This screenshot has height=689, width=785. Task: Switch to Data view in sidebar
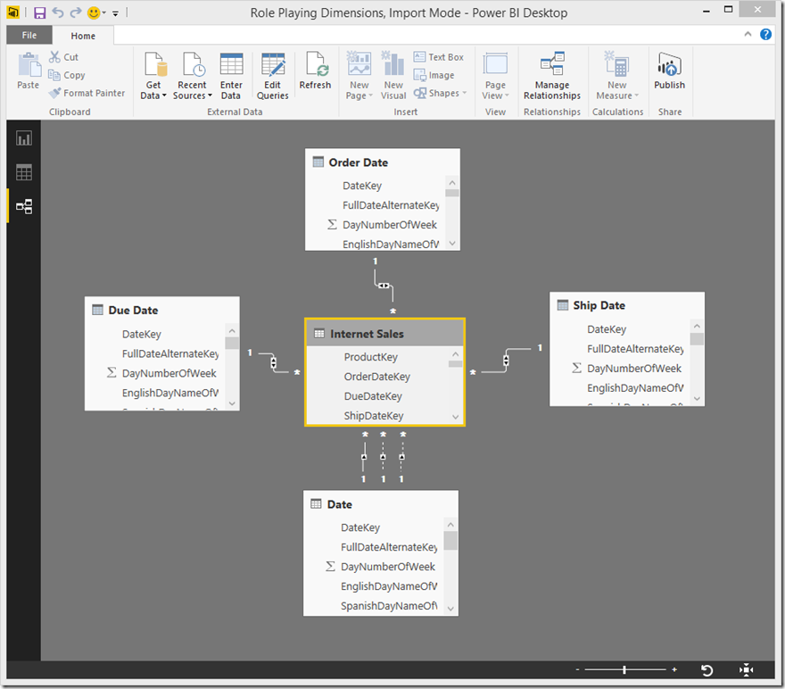click(24, 172)
